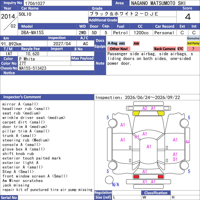Click the Score value 4
This screenshot has height=200, width=200.
[x=188, y=17]
